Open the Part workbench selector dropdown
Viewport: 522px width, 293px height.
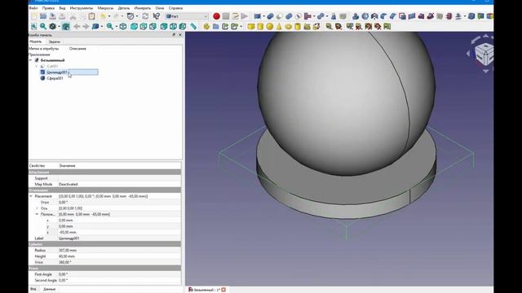(x=187, y=16)
